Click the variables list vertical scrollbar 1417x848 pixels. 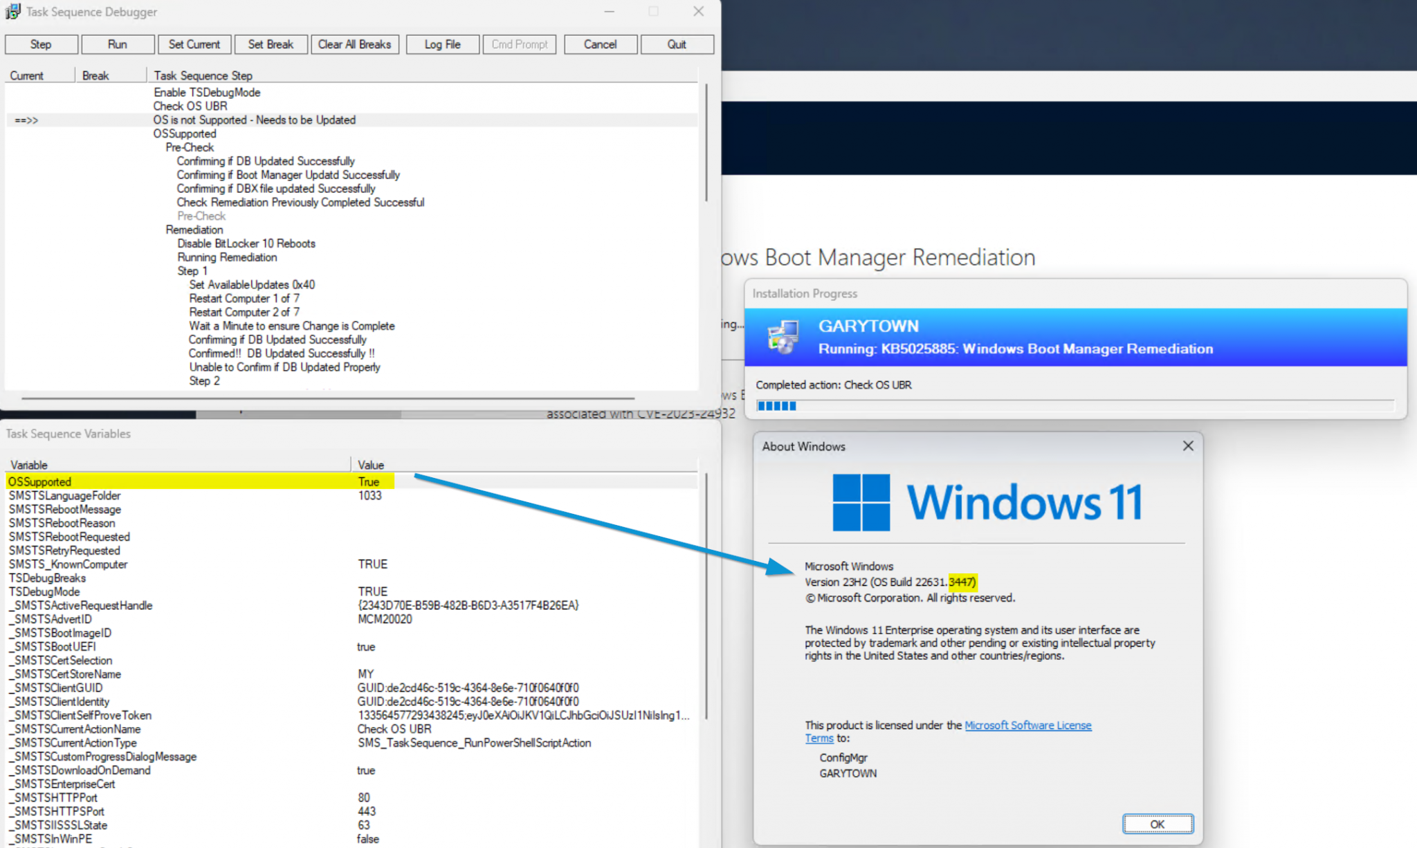coord(706,596)
